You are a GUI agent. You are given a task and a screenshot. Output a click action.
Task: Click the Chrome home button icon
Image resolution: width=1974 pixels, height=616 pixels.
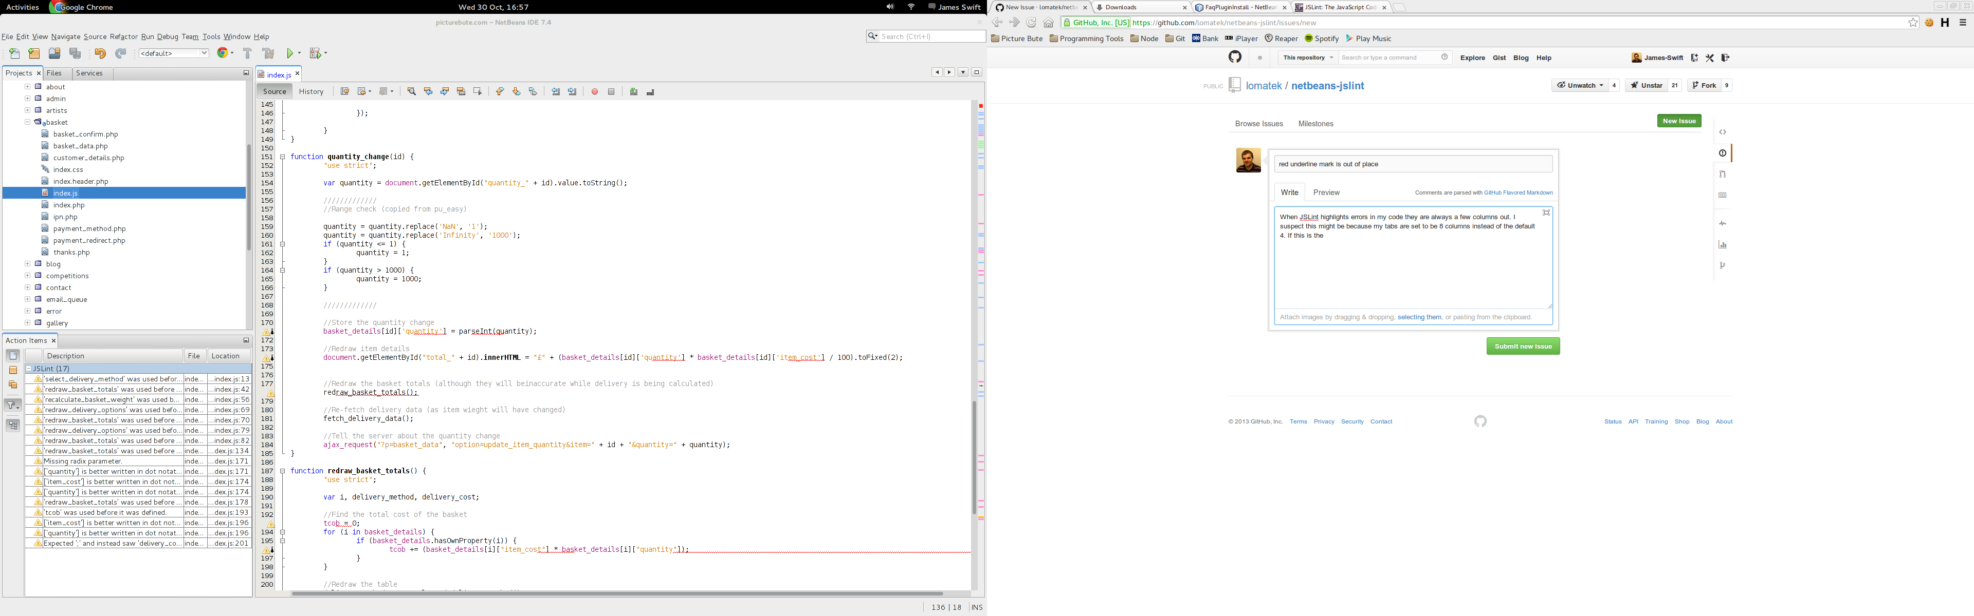click(1048, 23)
